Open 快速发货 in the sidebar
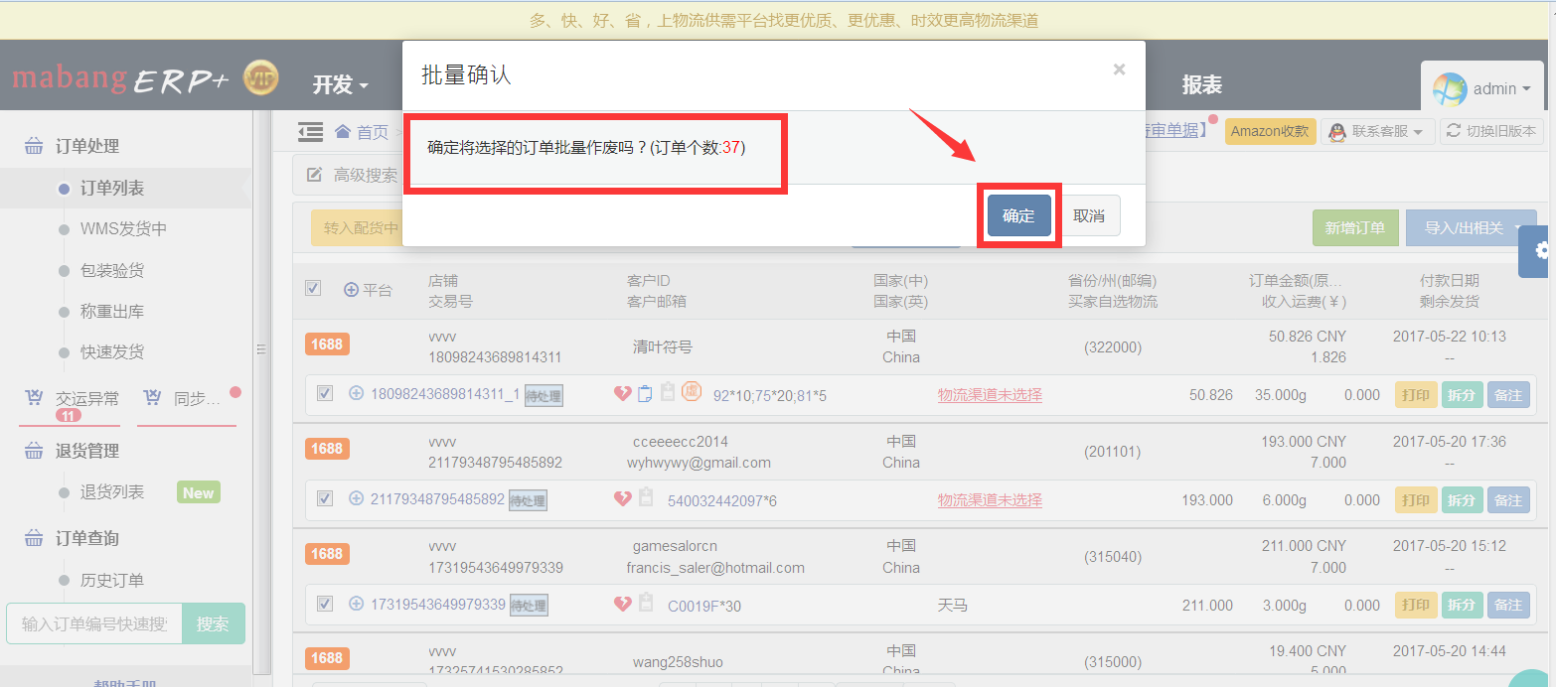 point(112,351)
